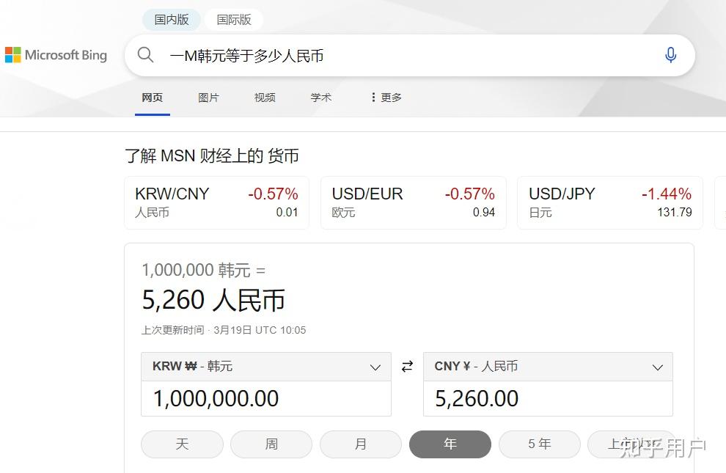This screenshot has height=473, width=726.
Task: Select the 5 年 chart range
Action: (x=540, y=444)
